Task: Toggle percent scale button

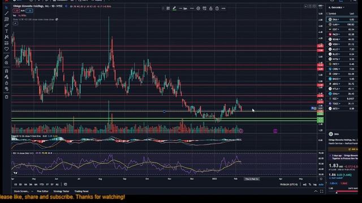Action: 310,184
